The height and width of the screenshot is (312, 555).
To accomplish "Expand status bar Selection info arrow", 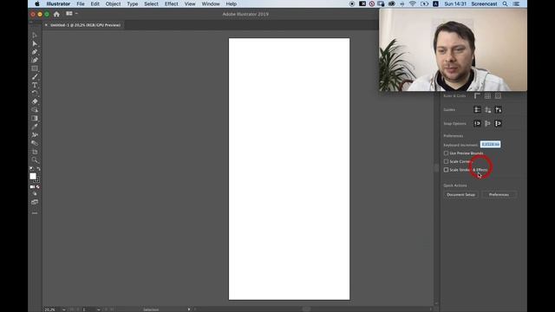I will 189,309.
